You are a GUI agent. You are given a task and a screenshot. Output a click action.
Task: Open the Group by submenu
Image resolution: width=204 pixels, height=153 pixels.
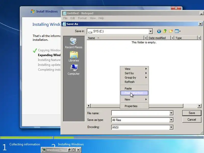pyautogui.click(x=134, y=78)
